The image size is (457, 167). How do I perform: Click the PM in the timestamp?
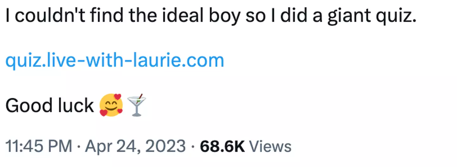(x=60, y=146)
